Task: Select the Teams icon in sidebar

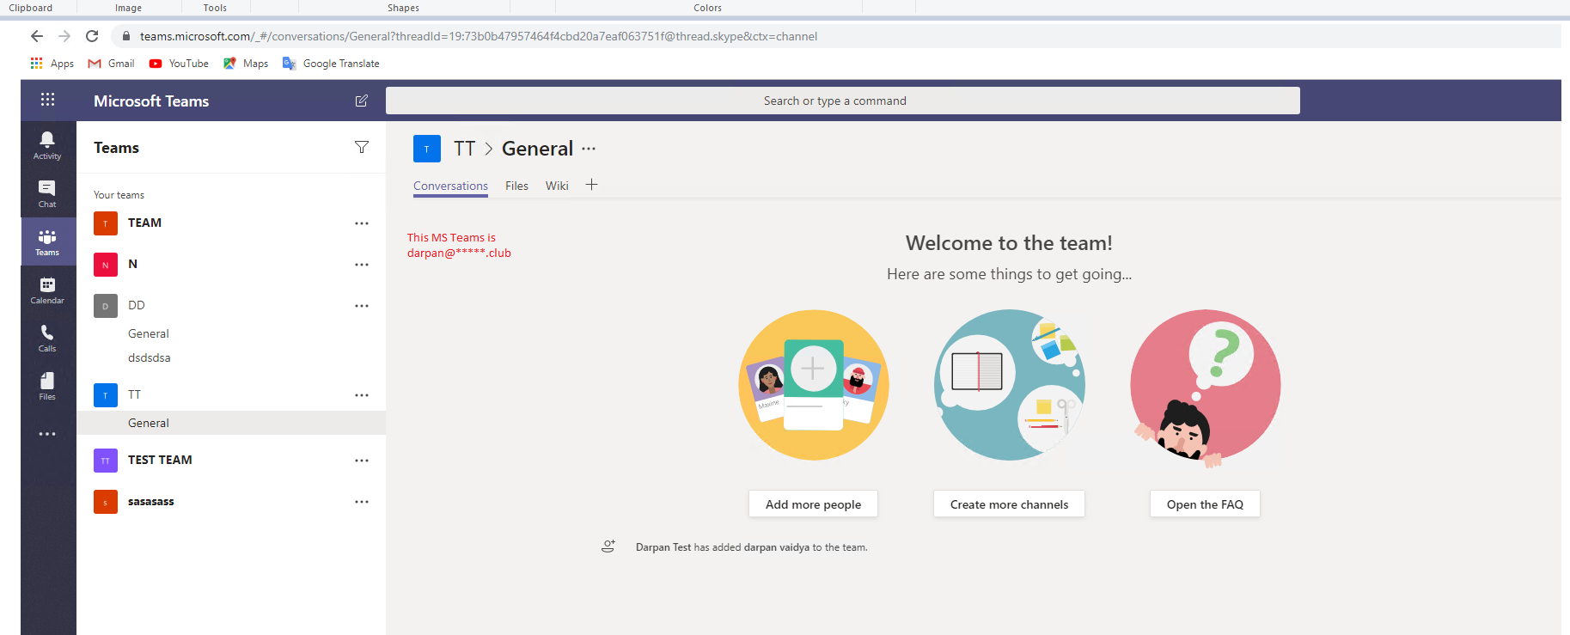Action: point(47,241)
